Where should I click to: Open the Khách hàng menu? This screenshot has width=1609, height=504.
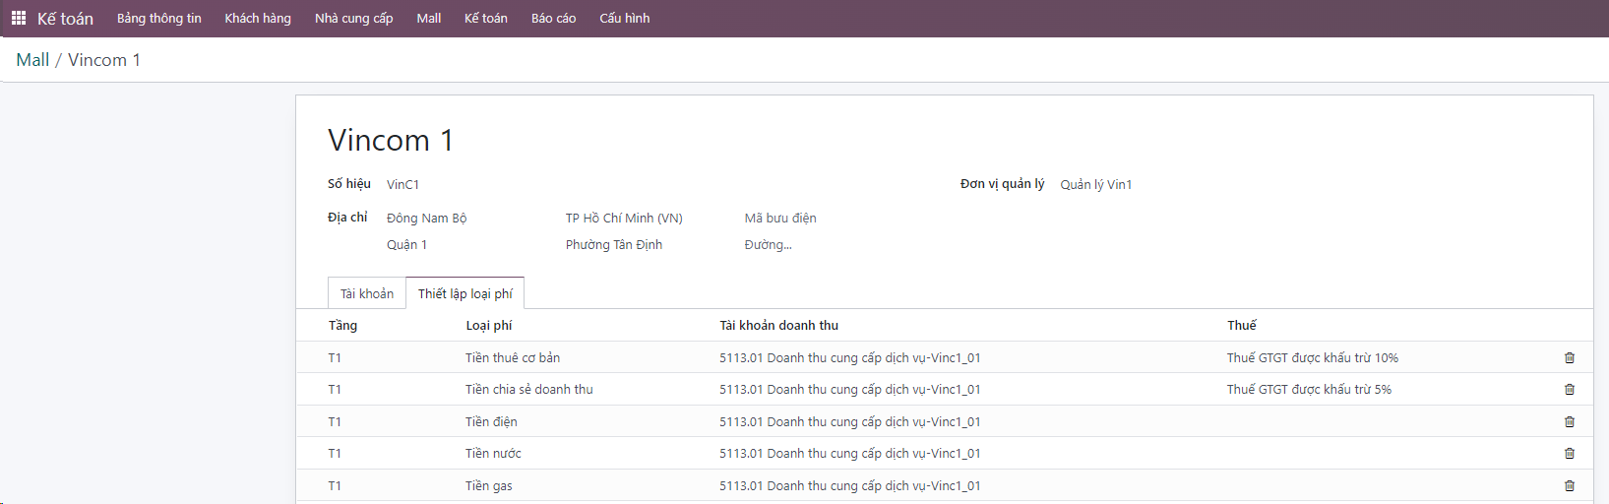click(258, 18)
